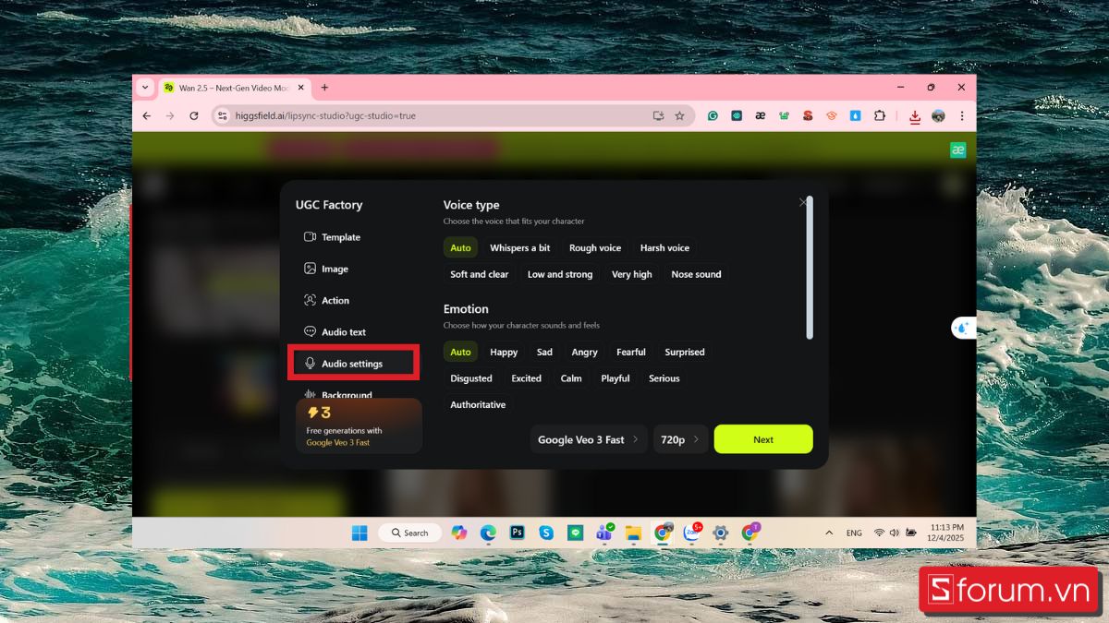Open the Action section in sidebar
The height and width of the screenshot is (623, 1109).
pyautogui.click(x=326, y=300)
